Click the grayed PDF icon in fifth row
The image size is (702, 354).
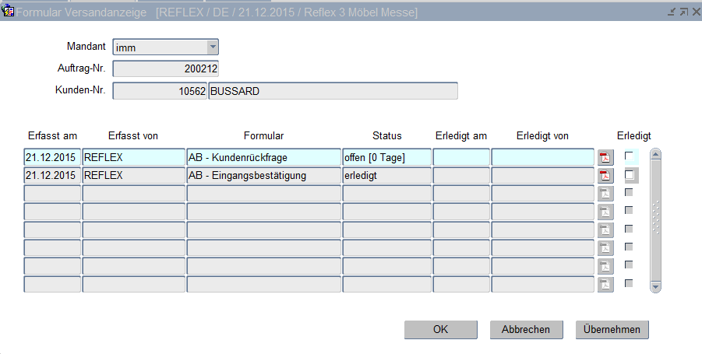605,230
